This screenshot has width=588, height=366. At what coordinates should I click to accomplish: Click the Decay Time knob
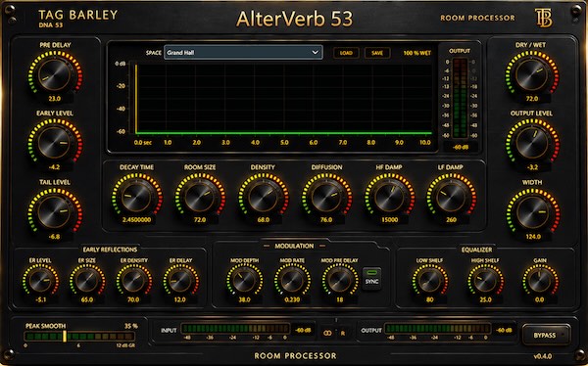click(x=136, y=197)
